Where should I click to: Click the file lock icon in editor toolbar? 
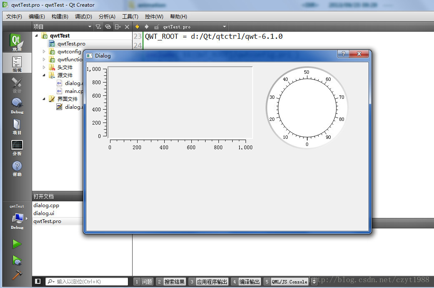click(x=157, y=27)
